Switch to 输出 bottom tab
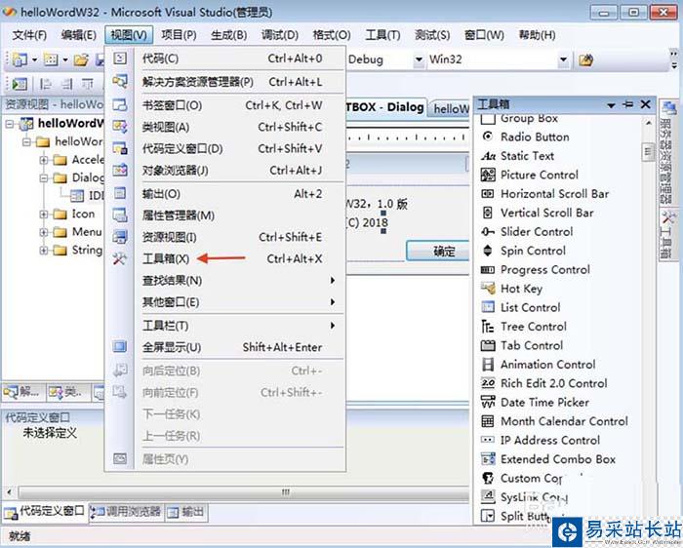Viewport: 683px width, 548px height. [x=186, y=512]
